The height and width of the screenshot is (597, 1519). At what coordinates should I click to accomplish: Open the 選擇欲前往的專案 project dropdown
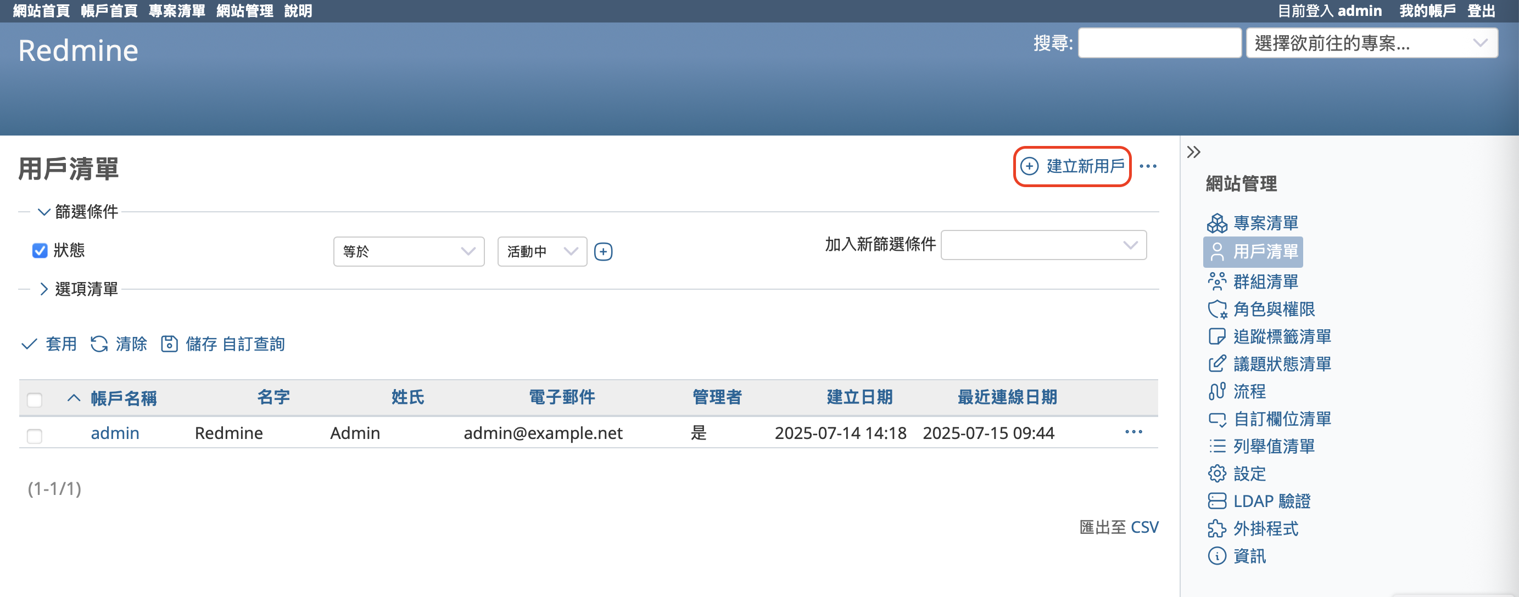coord(1372,43)
